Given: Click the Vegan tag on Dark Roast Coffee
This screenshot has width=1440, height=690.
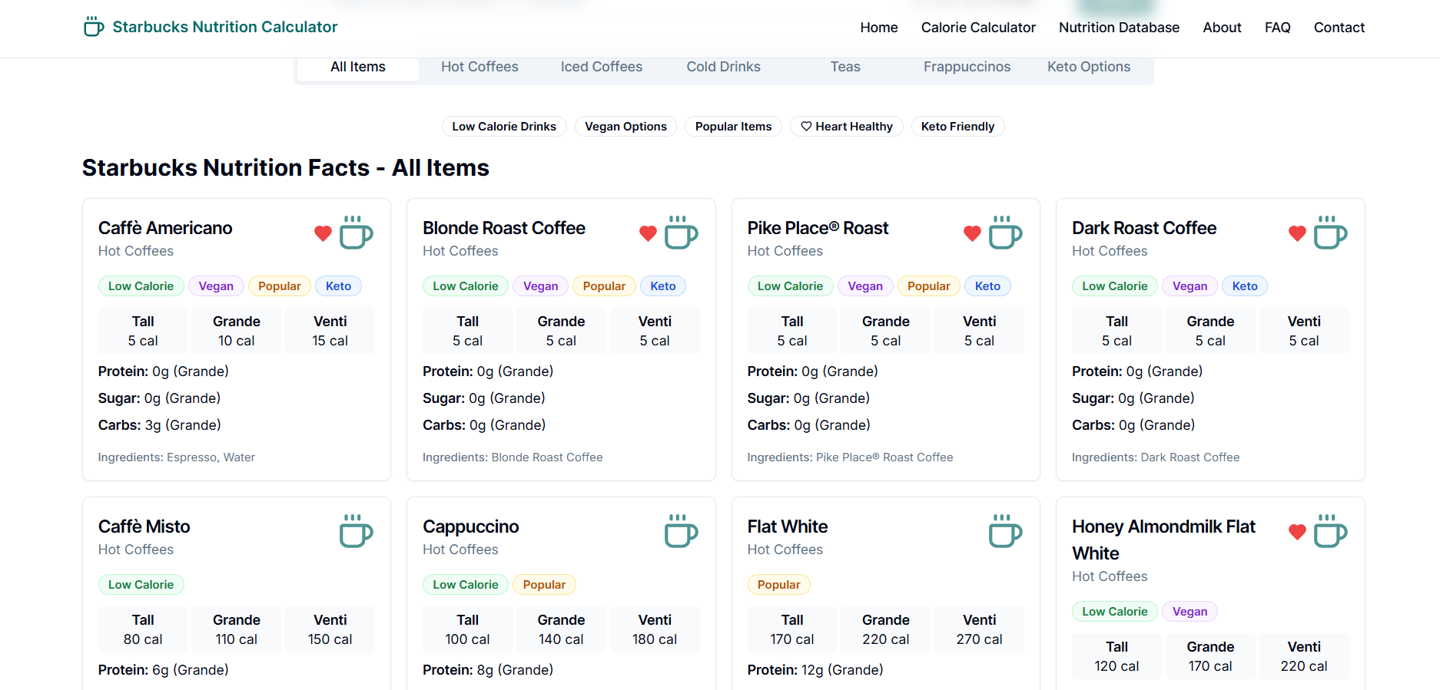Looking at the screenshot, I should tap(1189, 286).
